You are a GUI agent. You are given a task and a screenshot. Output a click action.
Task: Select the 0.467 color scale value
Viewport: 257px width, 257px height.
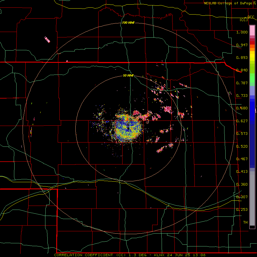tap(242, 159)
